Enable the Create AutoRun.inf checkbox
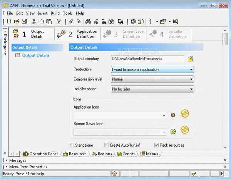 coord(107,145)
